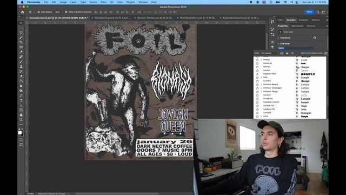346x195 pixels.
Task: Favorite the Krungthep font star
Action: point(257,99)
